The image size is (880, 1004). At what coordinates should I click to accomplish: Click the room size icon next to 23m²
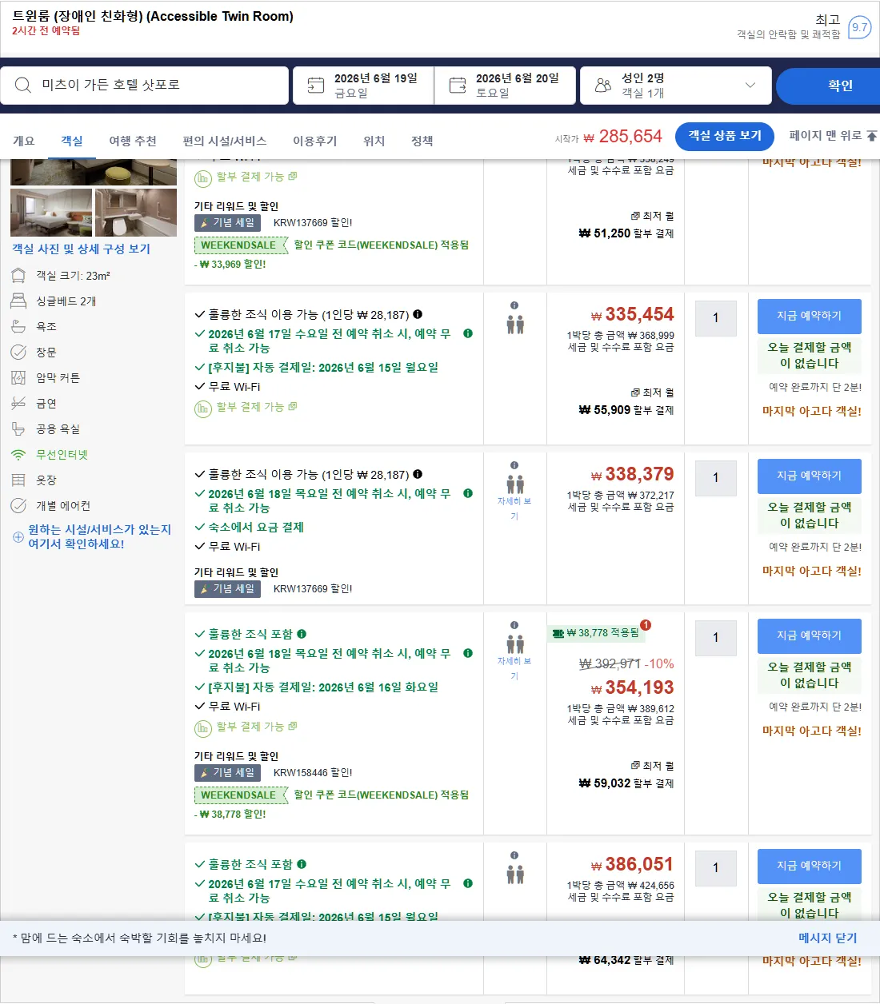tap(18, 276)
